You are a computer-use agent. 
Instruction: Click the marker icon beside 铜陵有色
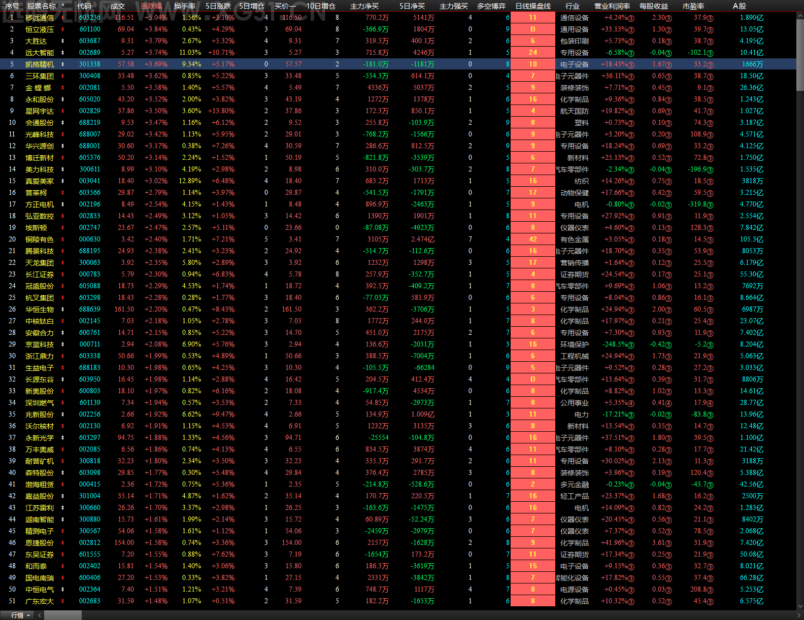tap(63, 239)
